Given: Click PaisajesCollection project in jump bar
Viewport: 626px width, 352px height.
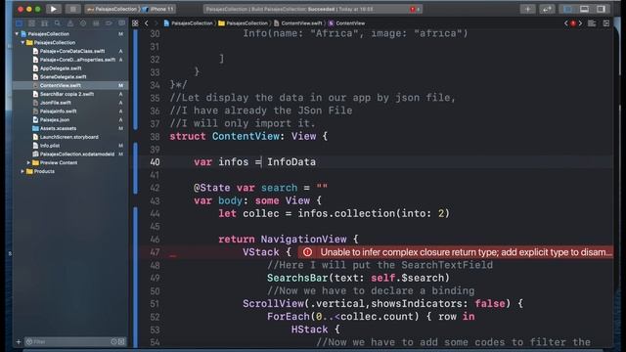Looking at the screenshot, I should [x=188, y=23].
